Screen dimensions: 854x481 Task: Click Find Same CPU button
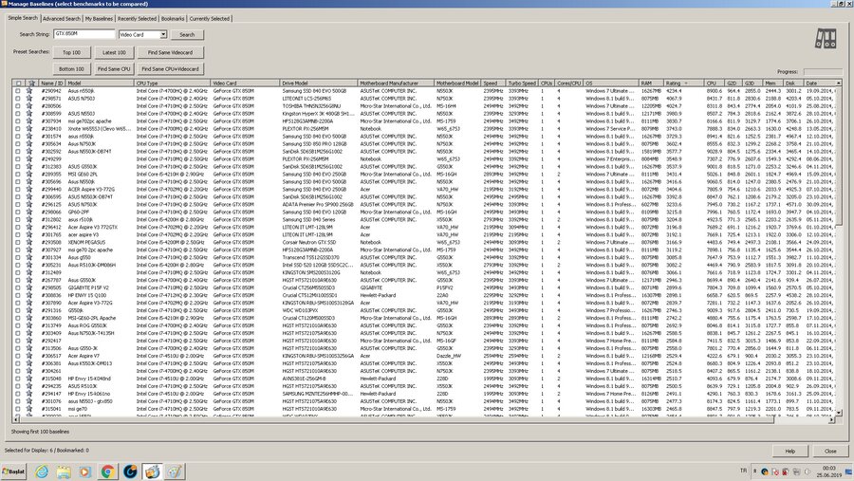pyautogui.click(x=114, y=69)
